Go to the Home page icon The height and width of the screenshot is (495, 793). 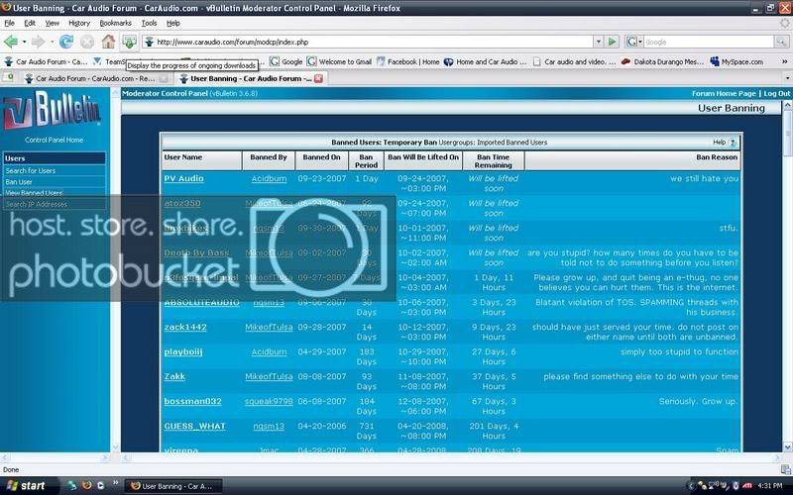click(108, 42)
